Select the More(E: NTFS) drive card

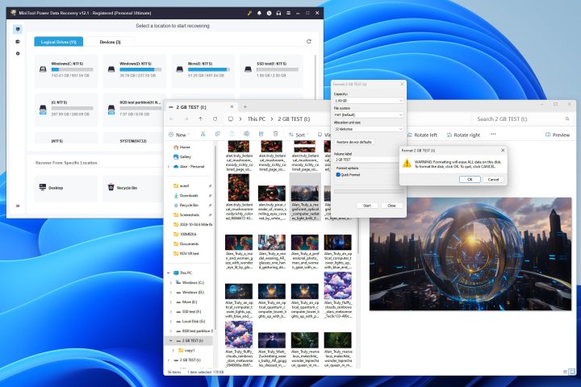point(203,69)
